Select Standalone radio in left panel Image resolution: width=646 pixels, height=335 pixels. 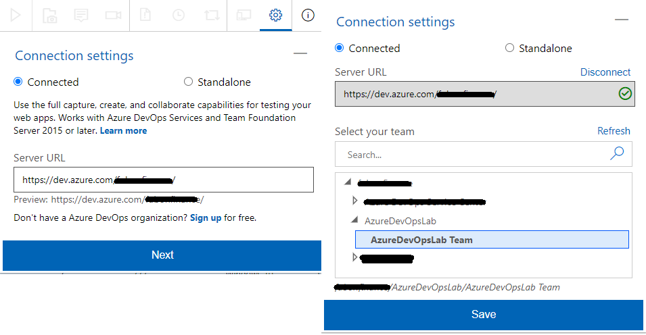(x=188, y=82)
